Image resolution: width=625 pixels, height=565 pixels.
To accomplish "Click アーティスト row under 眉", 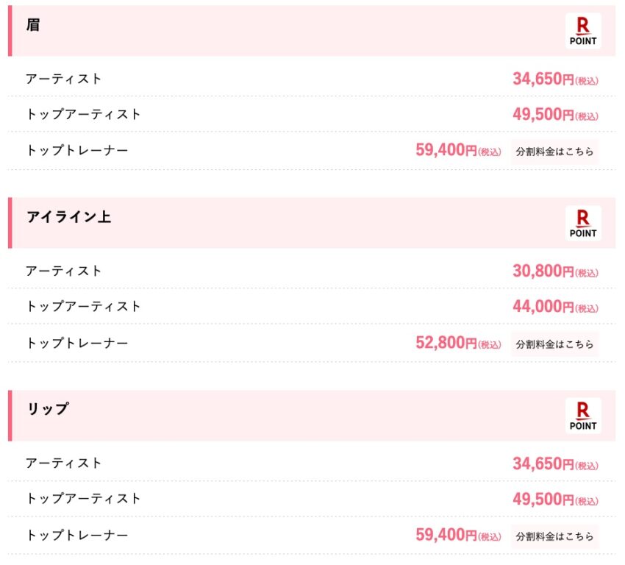I will (x=312, y=79).
